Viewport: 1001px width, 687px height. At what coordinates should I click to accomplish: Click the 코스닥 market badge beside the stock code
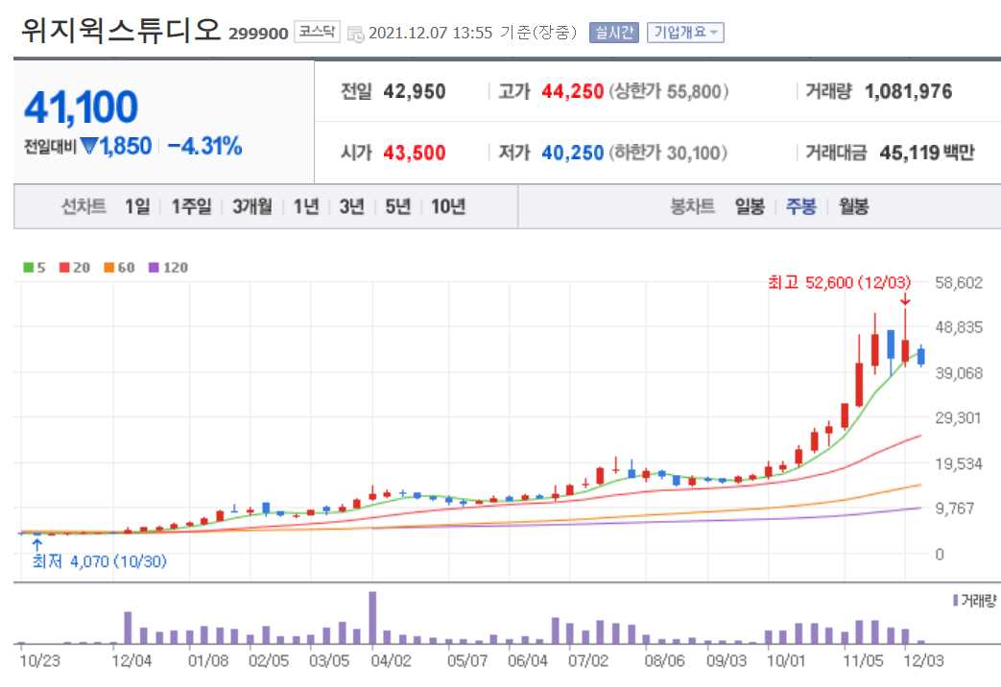(318, 30)
